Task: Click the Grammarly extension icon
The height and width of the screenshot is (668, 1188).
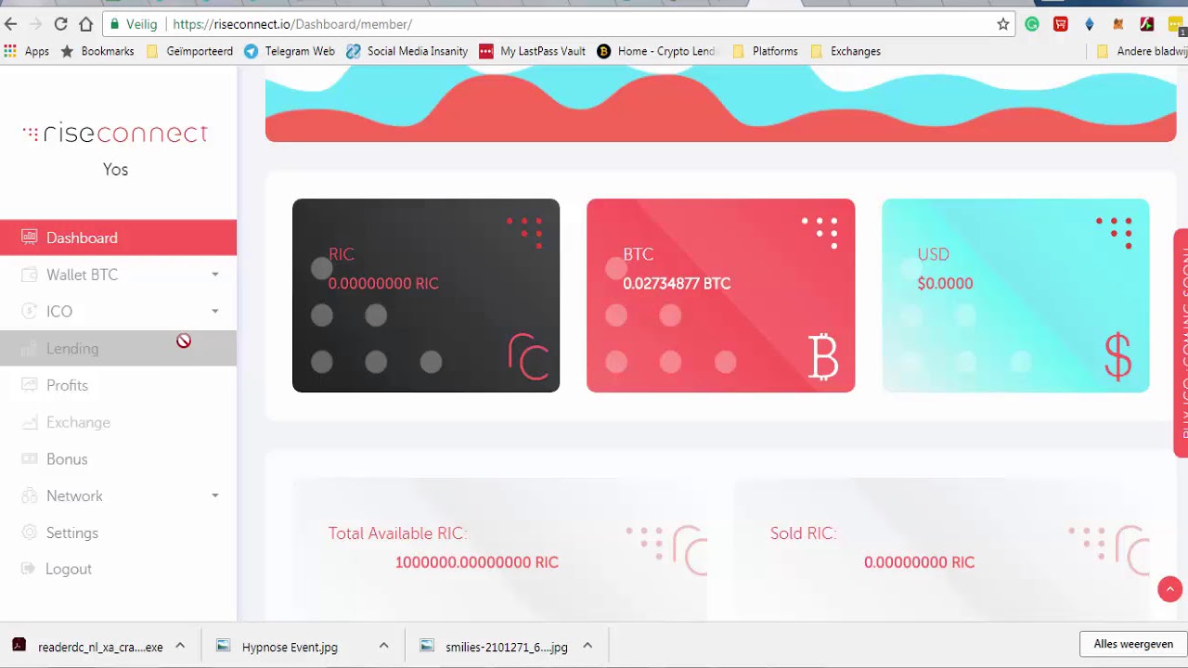Action: click(1032, 24)
